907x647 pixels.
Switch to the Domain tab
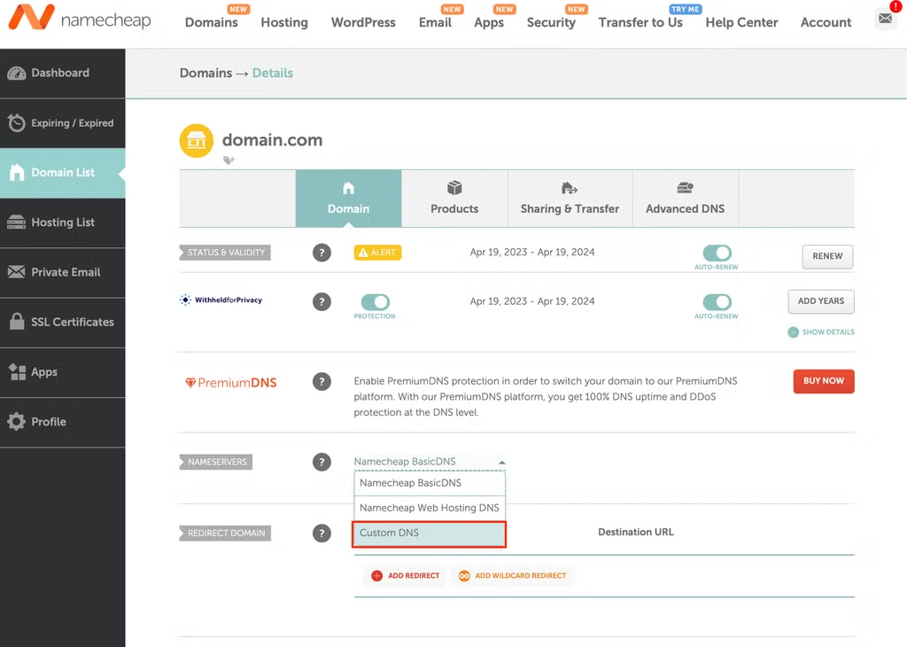point(348,198)
